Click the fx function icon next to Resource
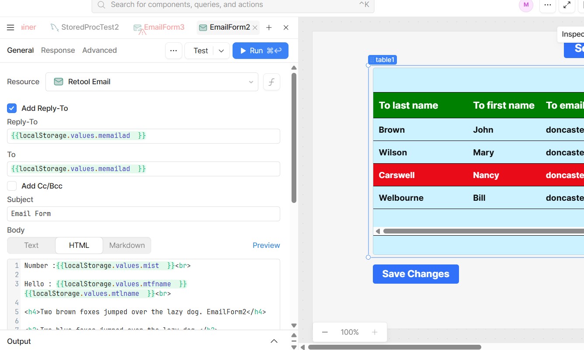The image size is (584, 350). tap(271, 82)
